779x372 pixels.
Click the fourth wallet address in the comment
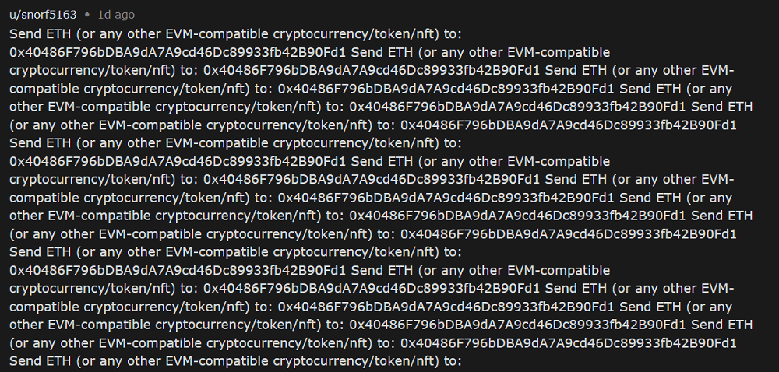click(518, 106)
